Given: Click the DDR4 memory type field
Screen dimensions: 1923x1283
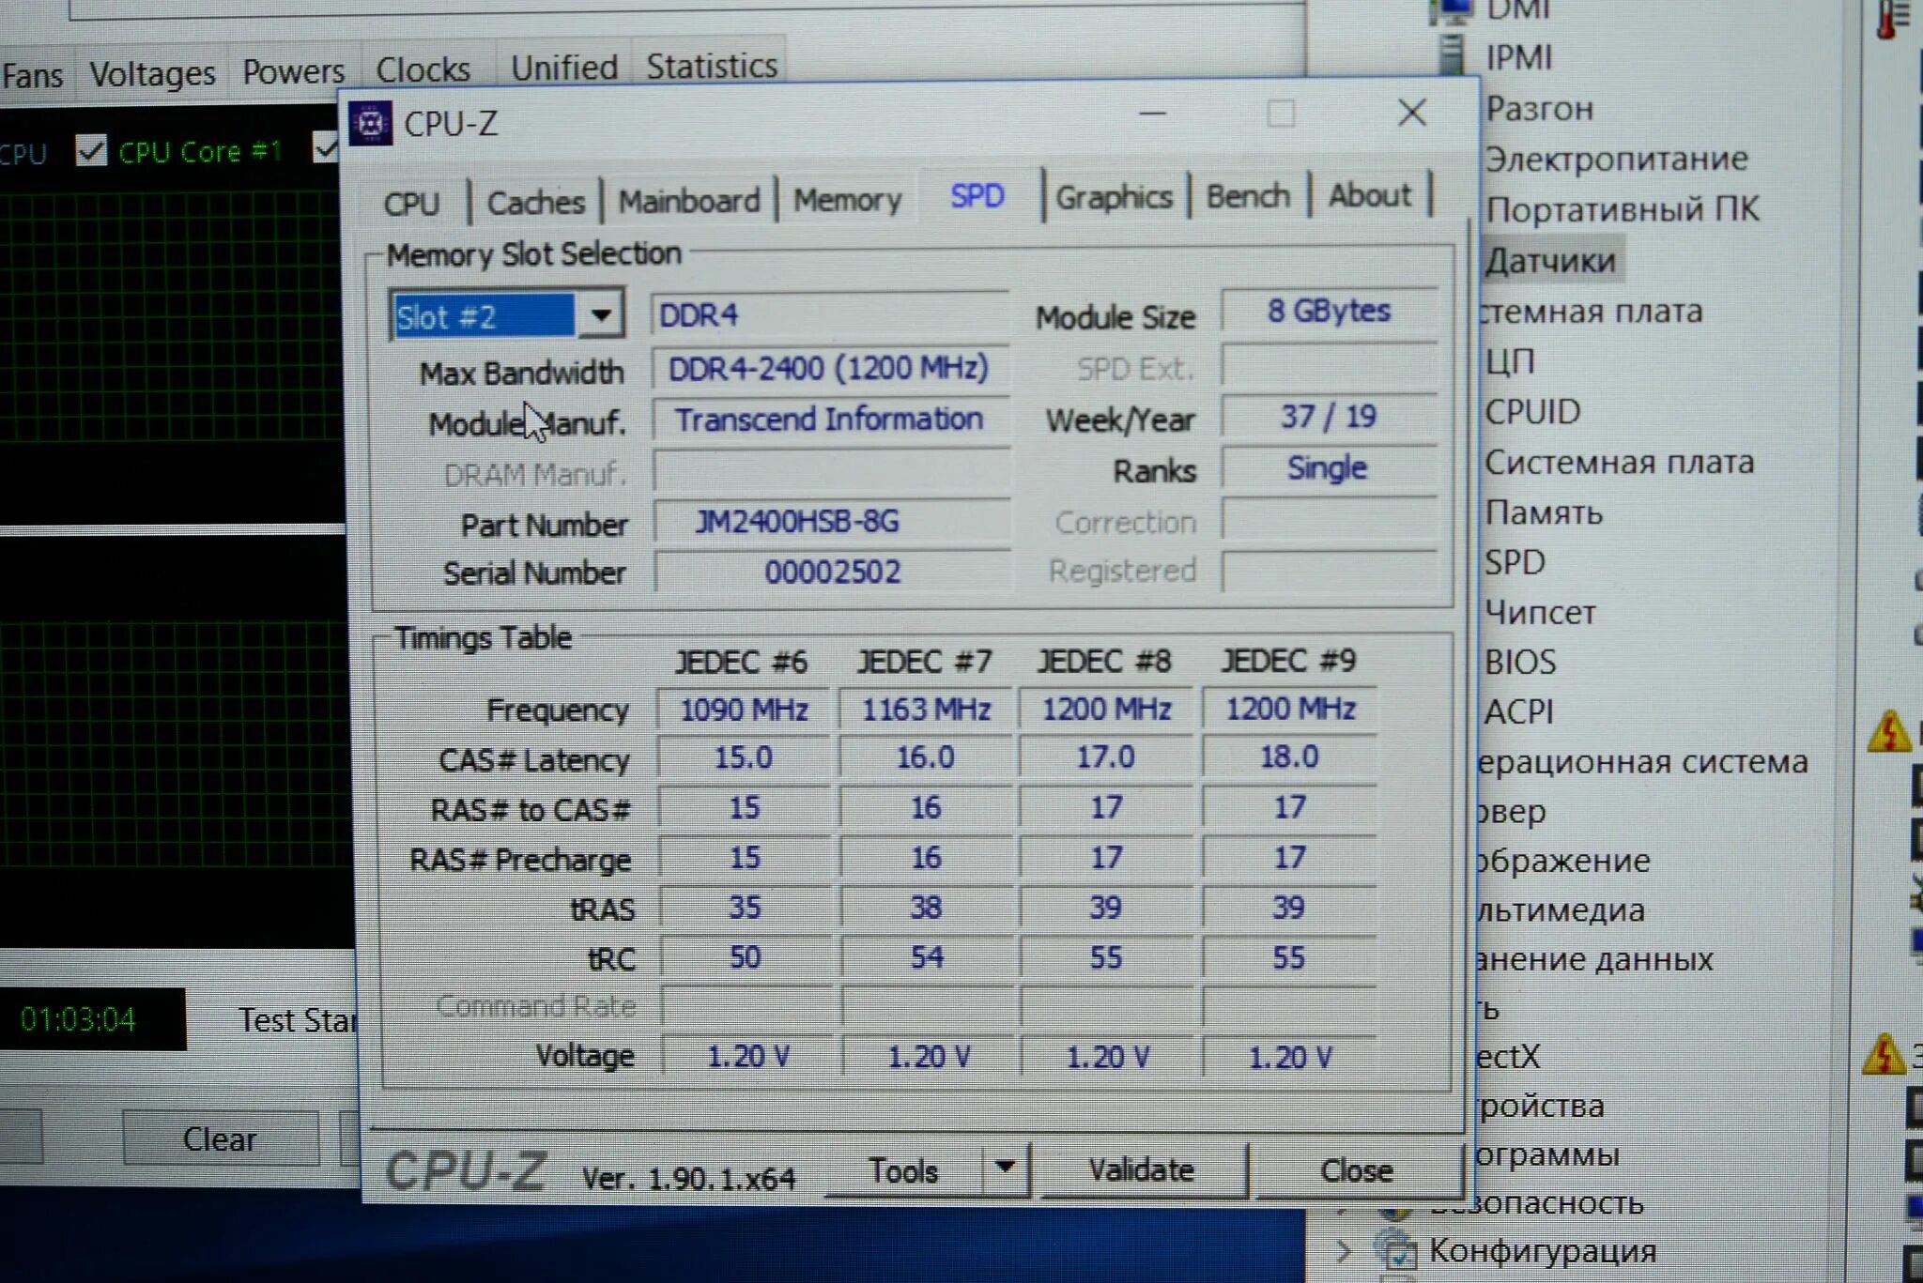Looking at the screenshot, I should [830, 314].
